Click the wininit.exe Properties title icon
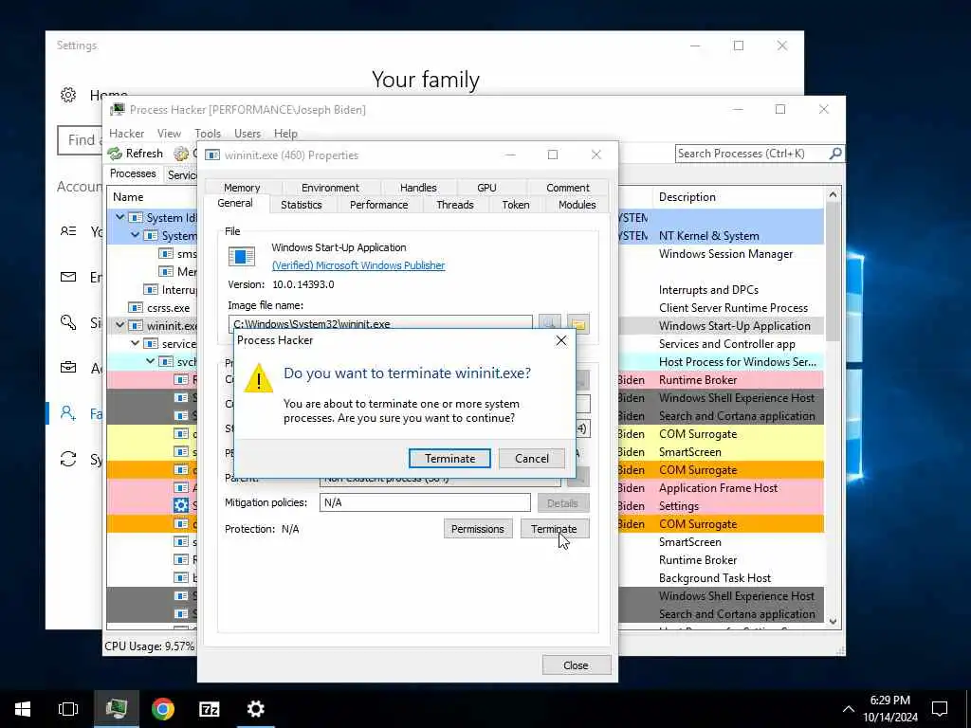Image resolution: width=971 pixels, height=728 pixels. 211,155
